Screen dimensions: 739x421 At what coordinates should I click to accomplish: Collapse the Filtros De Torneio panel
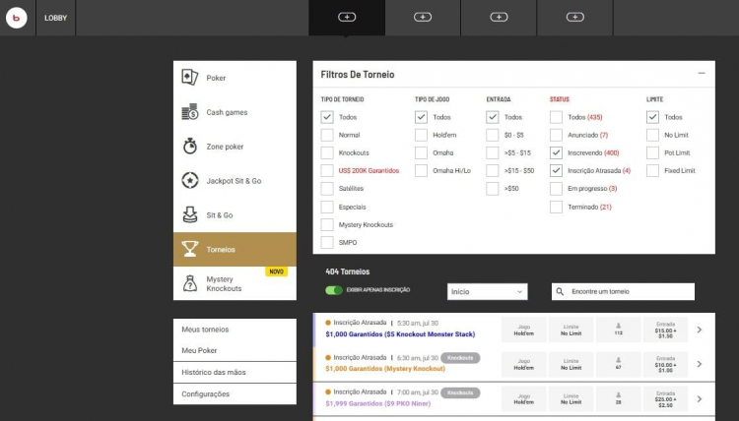point(701,74)
